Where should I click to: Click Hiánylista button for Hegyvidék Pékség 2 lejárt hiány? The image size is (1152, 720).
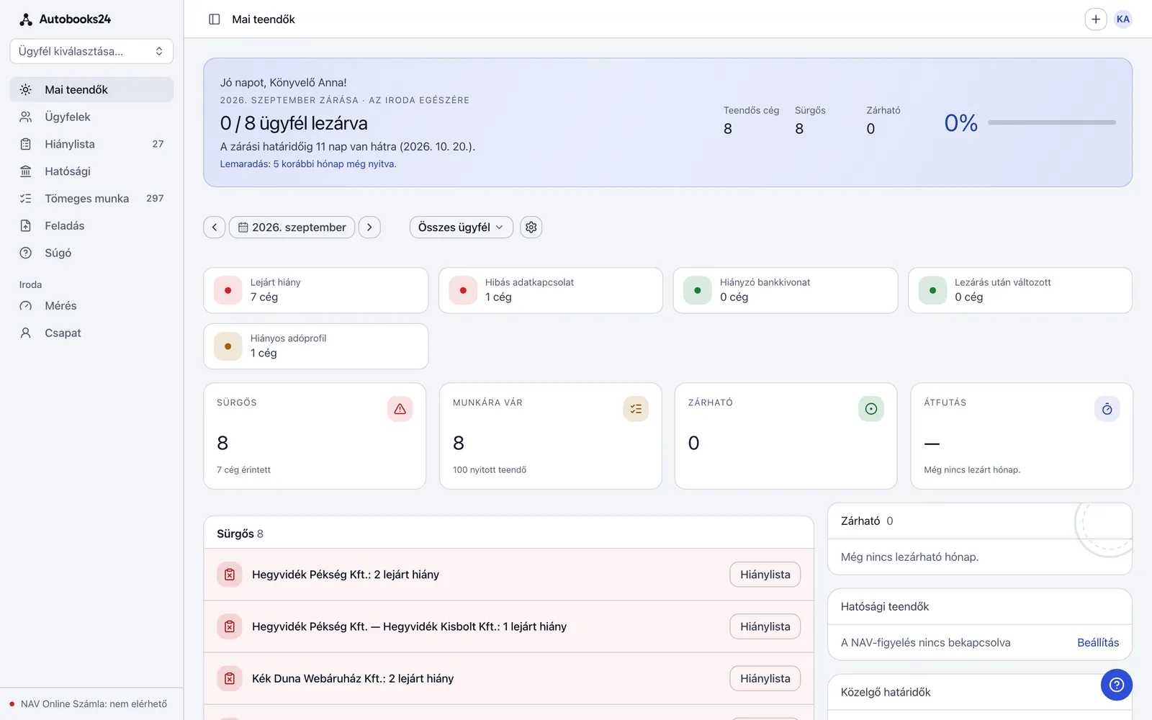pyautogui.click(x=765, y=575)
